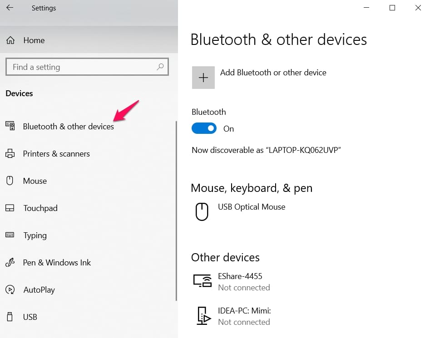
Task: Click the search magnifier icon
Action: pyautogui.click(x=160, y=67)
